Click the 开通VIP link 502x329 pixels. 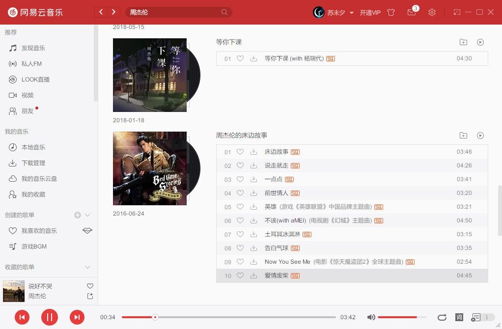click(370, 13)
